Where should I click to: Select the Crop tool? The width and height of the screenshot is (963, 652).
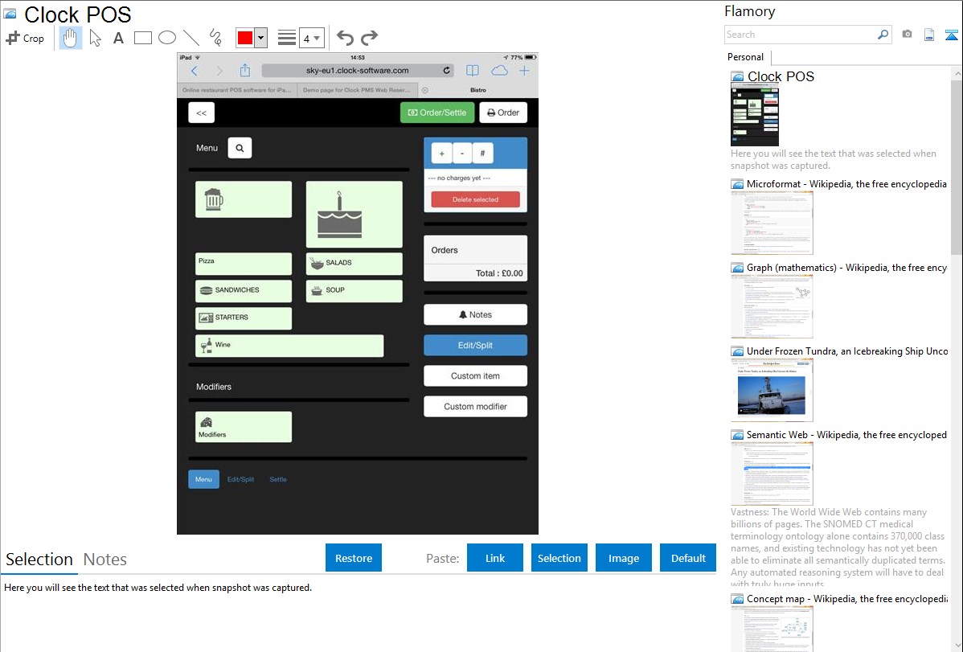25,38
